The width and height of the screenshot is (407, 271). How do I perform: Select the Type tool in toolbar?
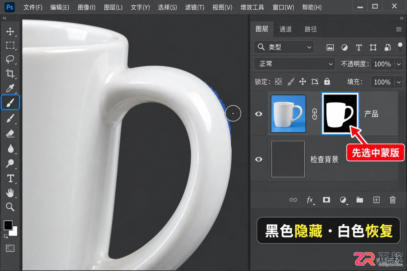10,178
